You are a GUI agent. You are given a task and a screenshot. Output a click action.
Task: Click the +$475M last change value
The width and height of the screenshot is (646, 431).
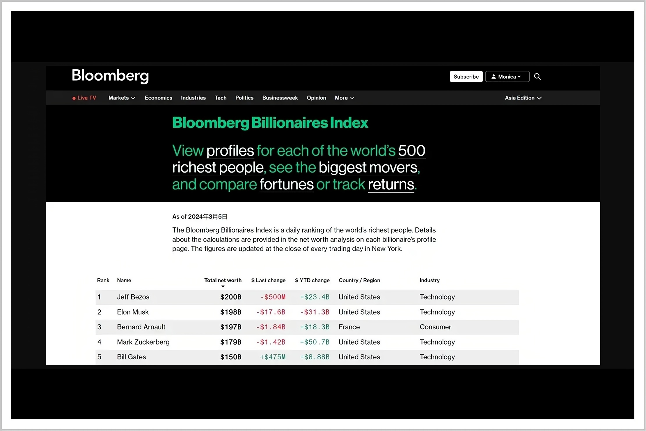(x=273, y=357)
